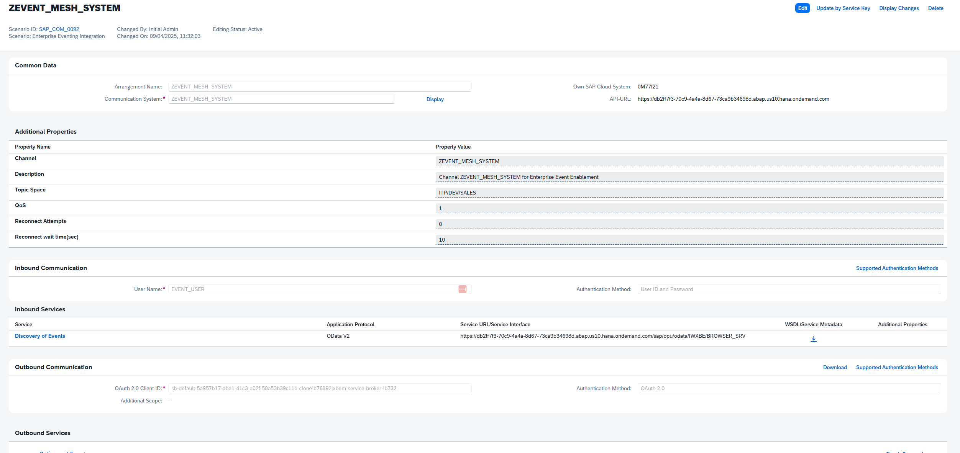Display the communication system details

pyautogui.click(x=435, y=99)
